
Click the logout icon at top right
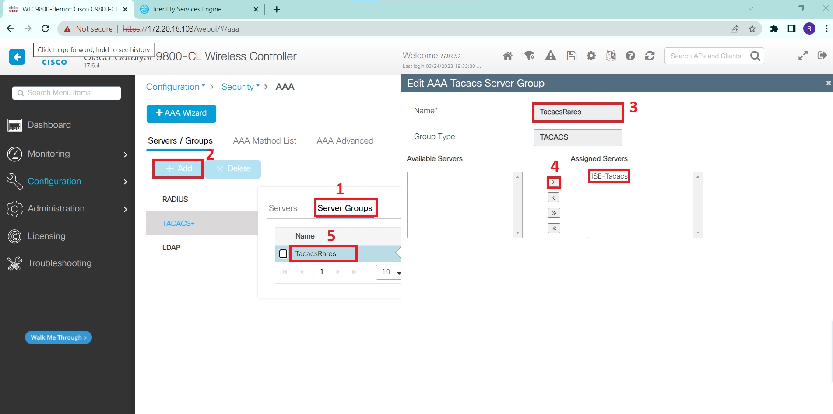coord(822,55)
